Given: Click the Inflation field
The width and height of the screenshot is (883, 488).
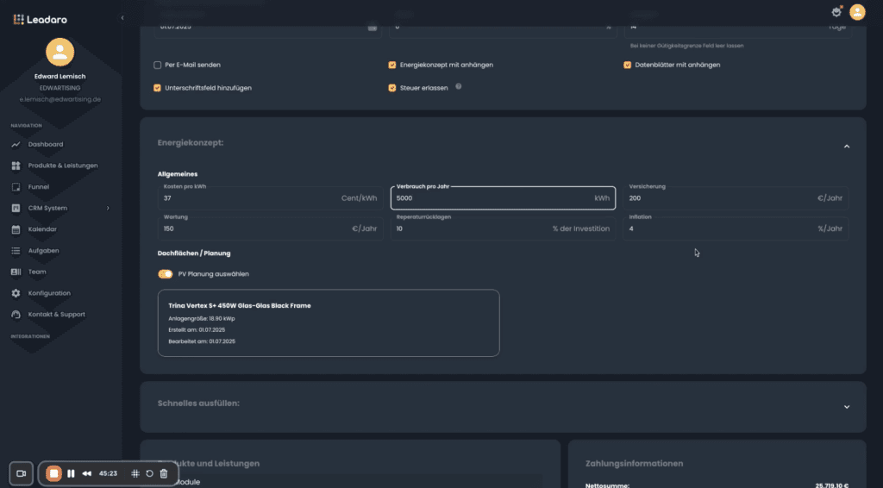Looking at the screenshot, I should pos(736,228).
